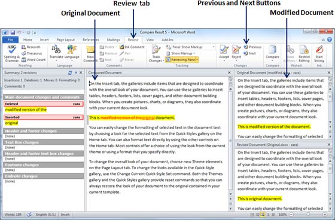
Task: Add a New Comment
Action: click(x=90, y=54)
